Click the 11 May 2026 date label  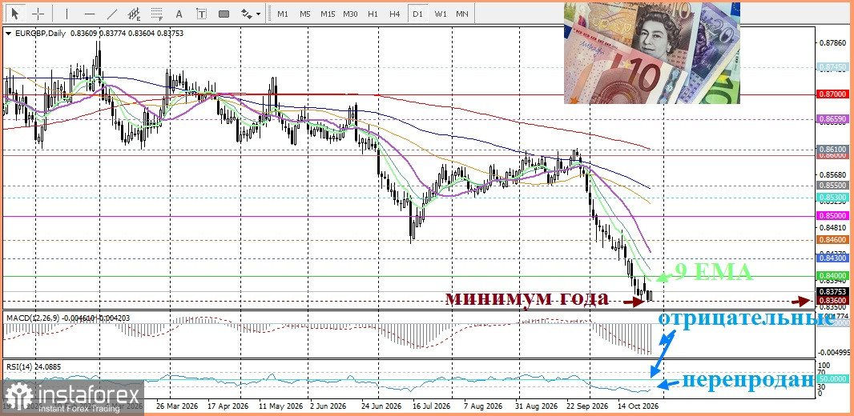pyautogui.click(x=281, y=406)
